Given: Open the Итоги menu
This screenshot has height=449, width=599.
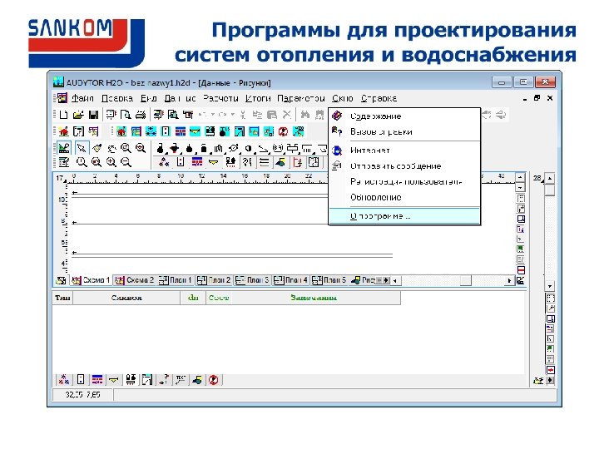Looking at the screenshot, I should 258,98.
